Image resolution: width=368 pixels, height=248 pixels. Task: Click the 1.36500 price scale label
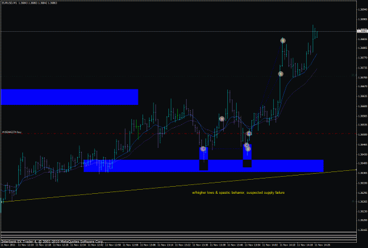pyautogui.click(x=363, y=134)
